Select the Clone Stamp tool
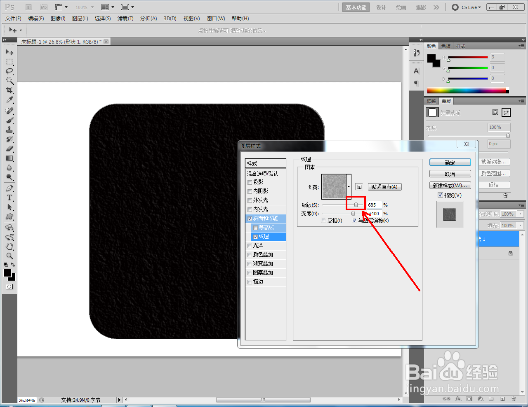Viewport: 528px width, 407px height. (9, 130)
